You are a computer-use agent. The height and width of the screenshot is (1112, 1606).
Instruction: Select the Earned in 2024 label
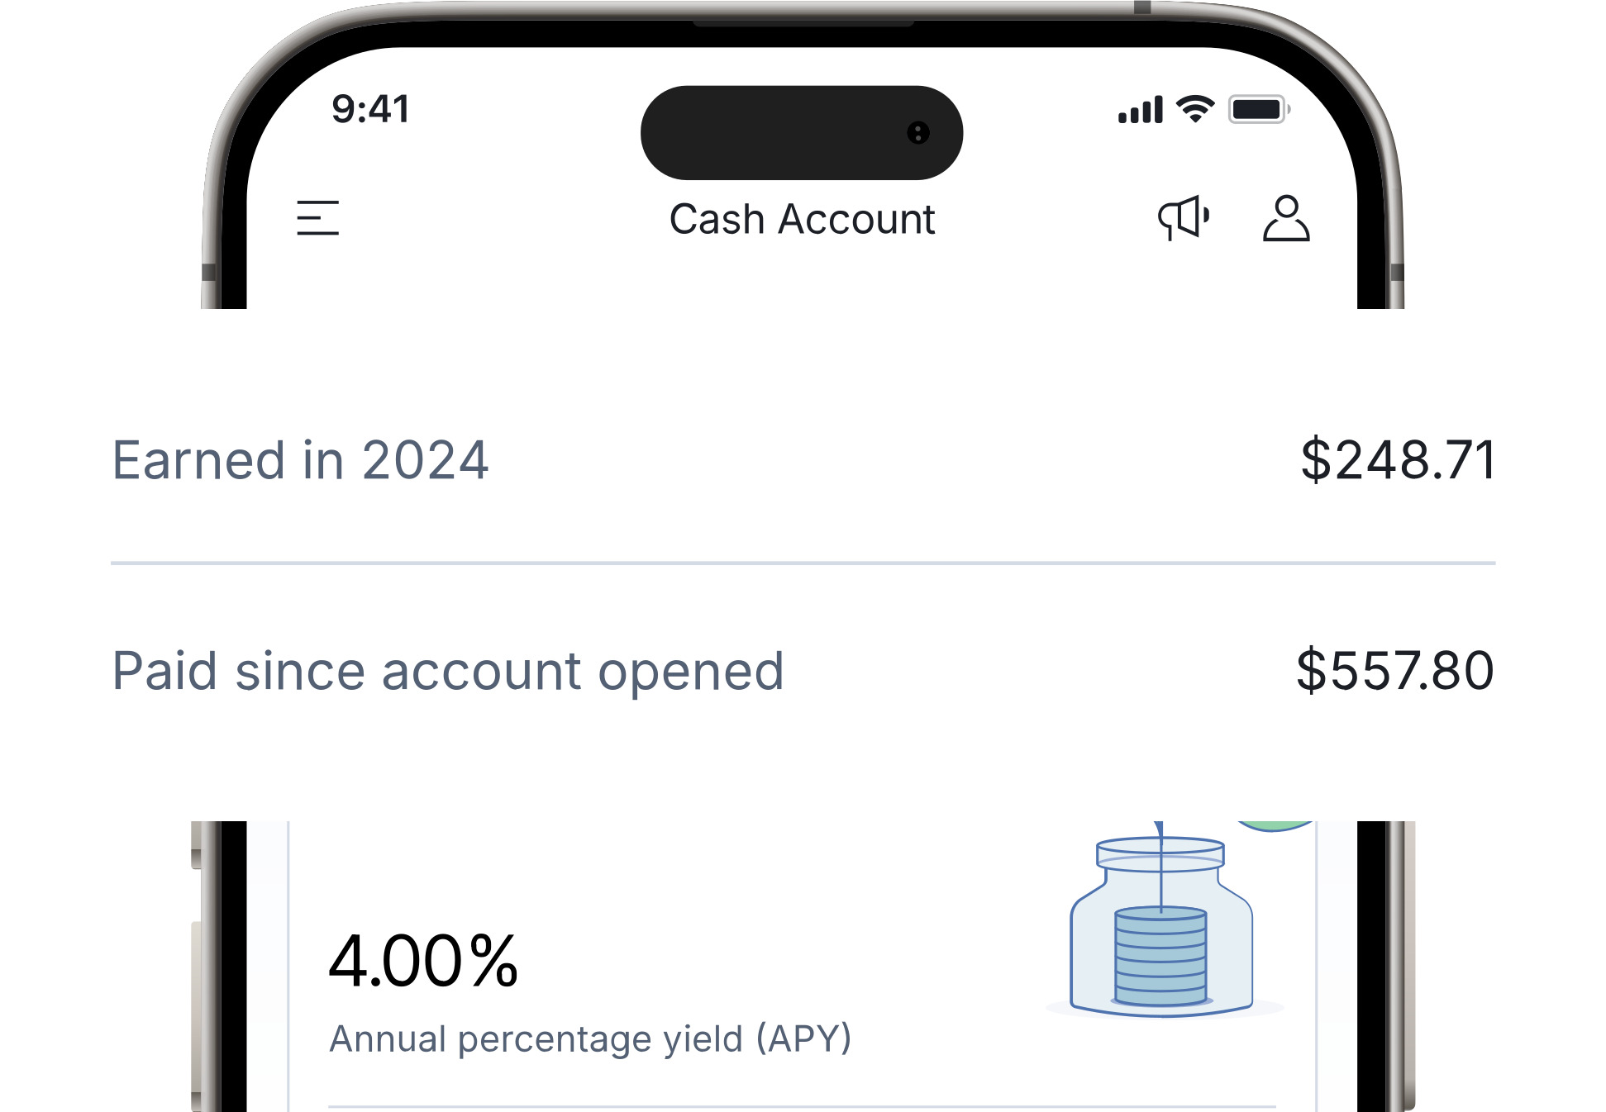pyautogui.click(x=300, y=460)
